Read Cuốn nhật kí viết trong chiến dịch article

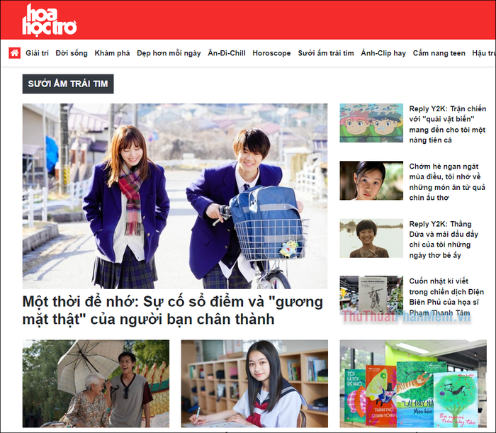[446, 297]
